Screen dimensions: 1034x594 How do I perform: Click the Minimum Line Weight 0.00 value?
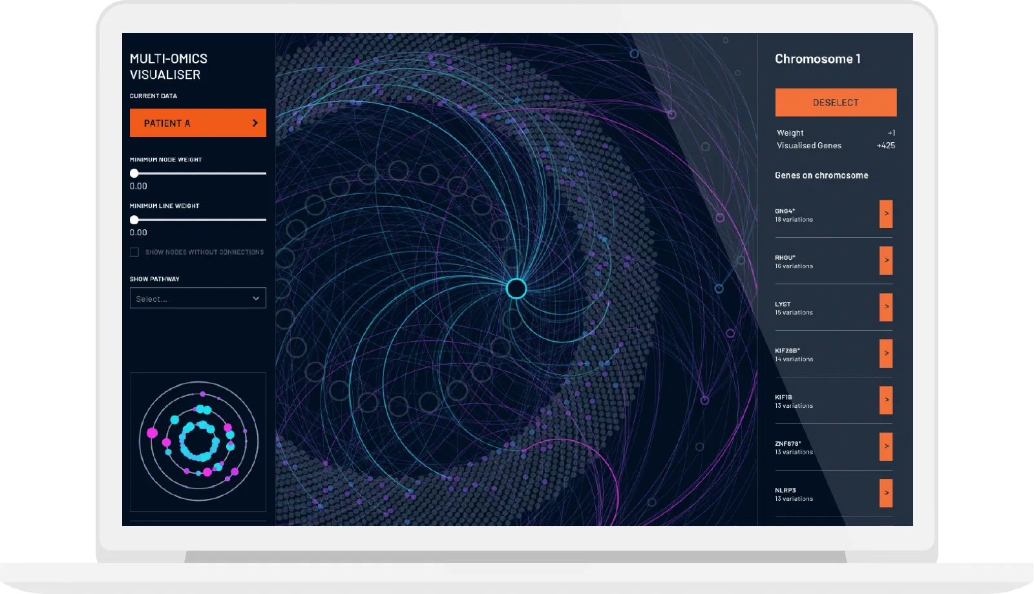point(138,233)
